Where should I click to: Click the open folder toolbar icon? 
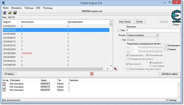pyautogui.click(x=10, y=13)
